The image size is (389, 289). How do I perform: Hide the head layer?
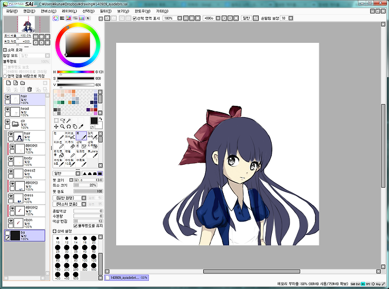pyautogui.click(x=8, y=109)
